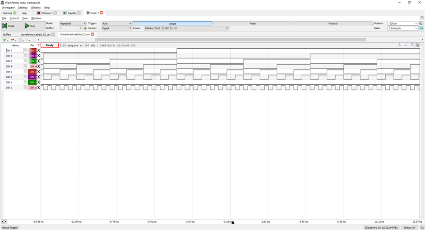Toggle trigger condition X for DIN 5

tap(38, 61)
